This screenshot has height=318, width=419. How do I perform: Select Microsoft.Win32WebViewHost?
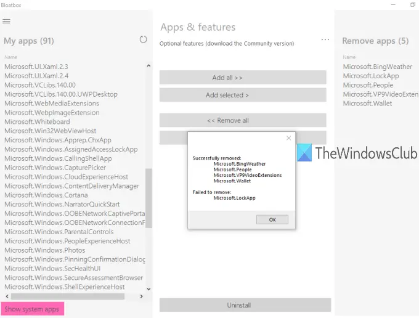click(51, 131)
